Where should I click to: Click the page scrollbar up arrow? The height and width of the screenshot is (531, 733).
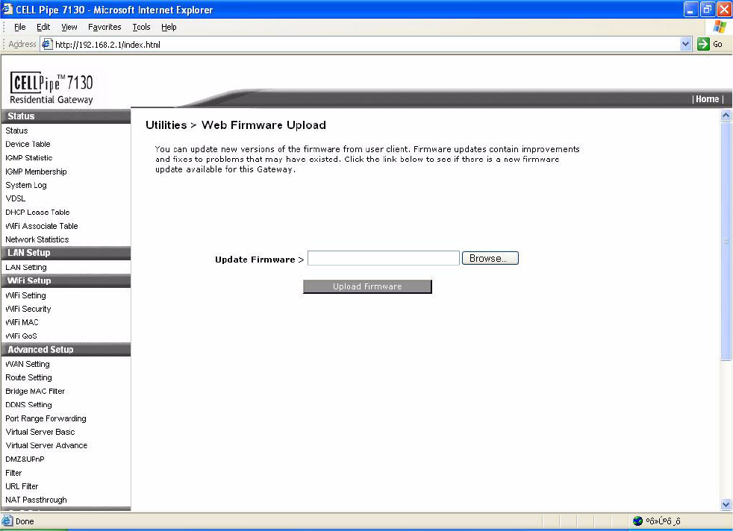[726, 115]
